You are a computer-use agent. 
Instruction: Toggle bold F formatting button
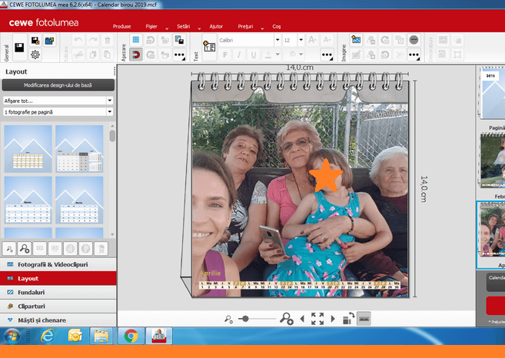click(x=224, y=55)
